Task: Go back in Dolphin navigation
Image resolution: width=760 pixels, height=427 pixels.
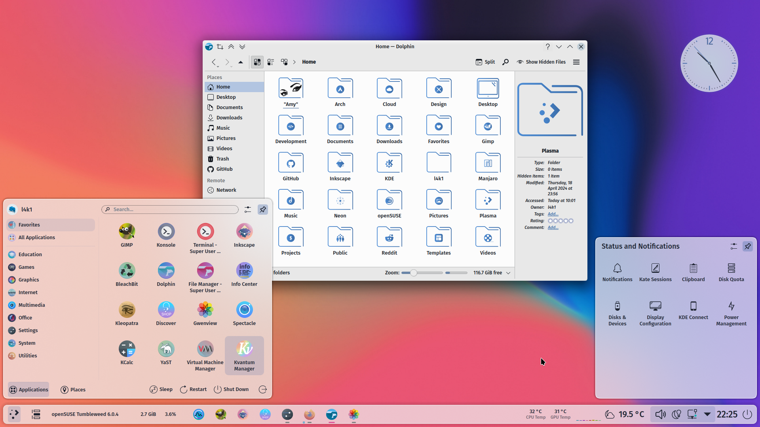Action: pyautogui.click(x=214, y=62)
